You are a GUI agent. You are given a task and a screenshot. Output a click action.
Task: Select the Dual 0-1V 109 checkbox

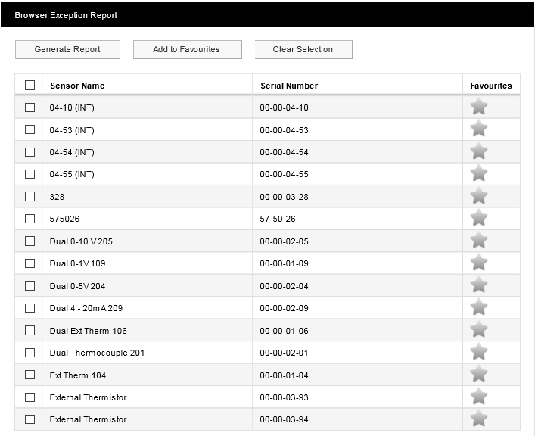[30, 263]
